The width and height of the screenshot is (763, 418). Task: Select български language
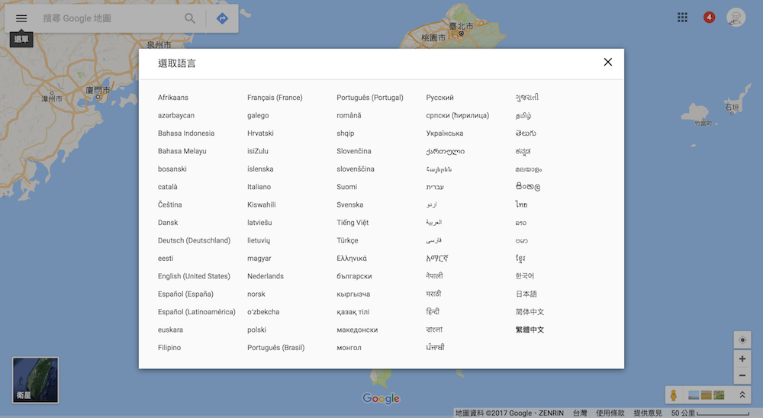(354, 276)
